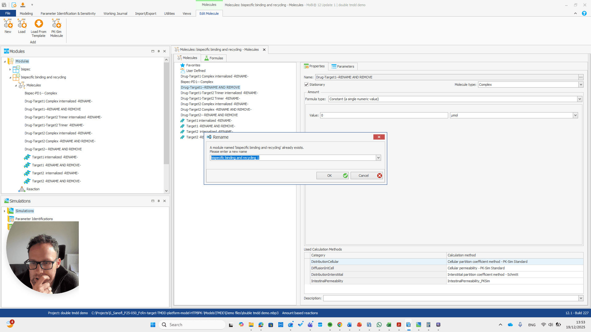The height and width of the screenshot is (332, 591).
Task: Click the Parameter Identifications icon
Action: coord(11,219)
